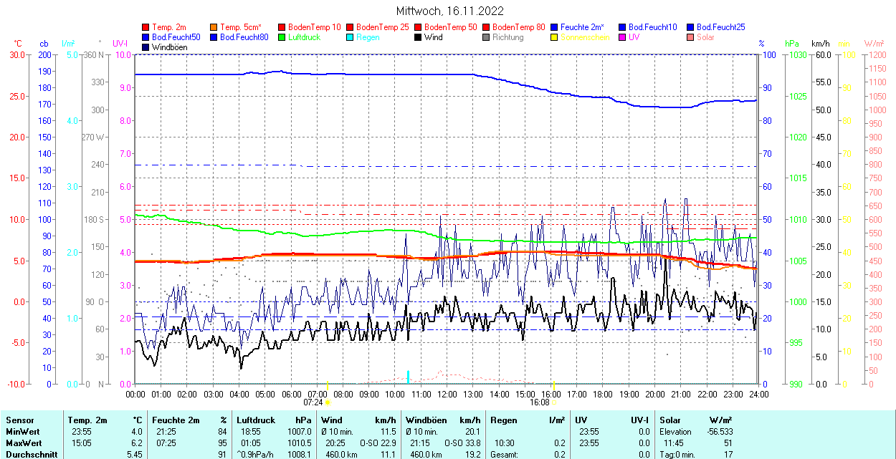Click the Bod.Feucht25 legend label

coord(720,27)
